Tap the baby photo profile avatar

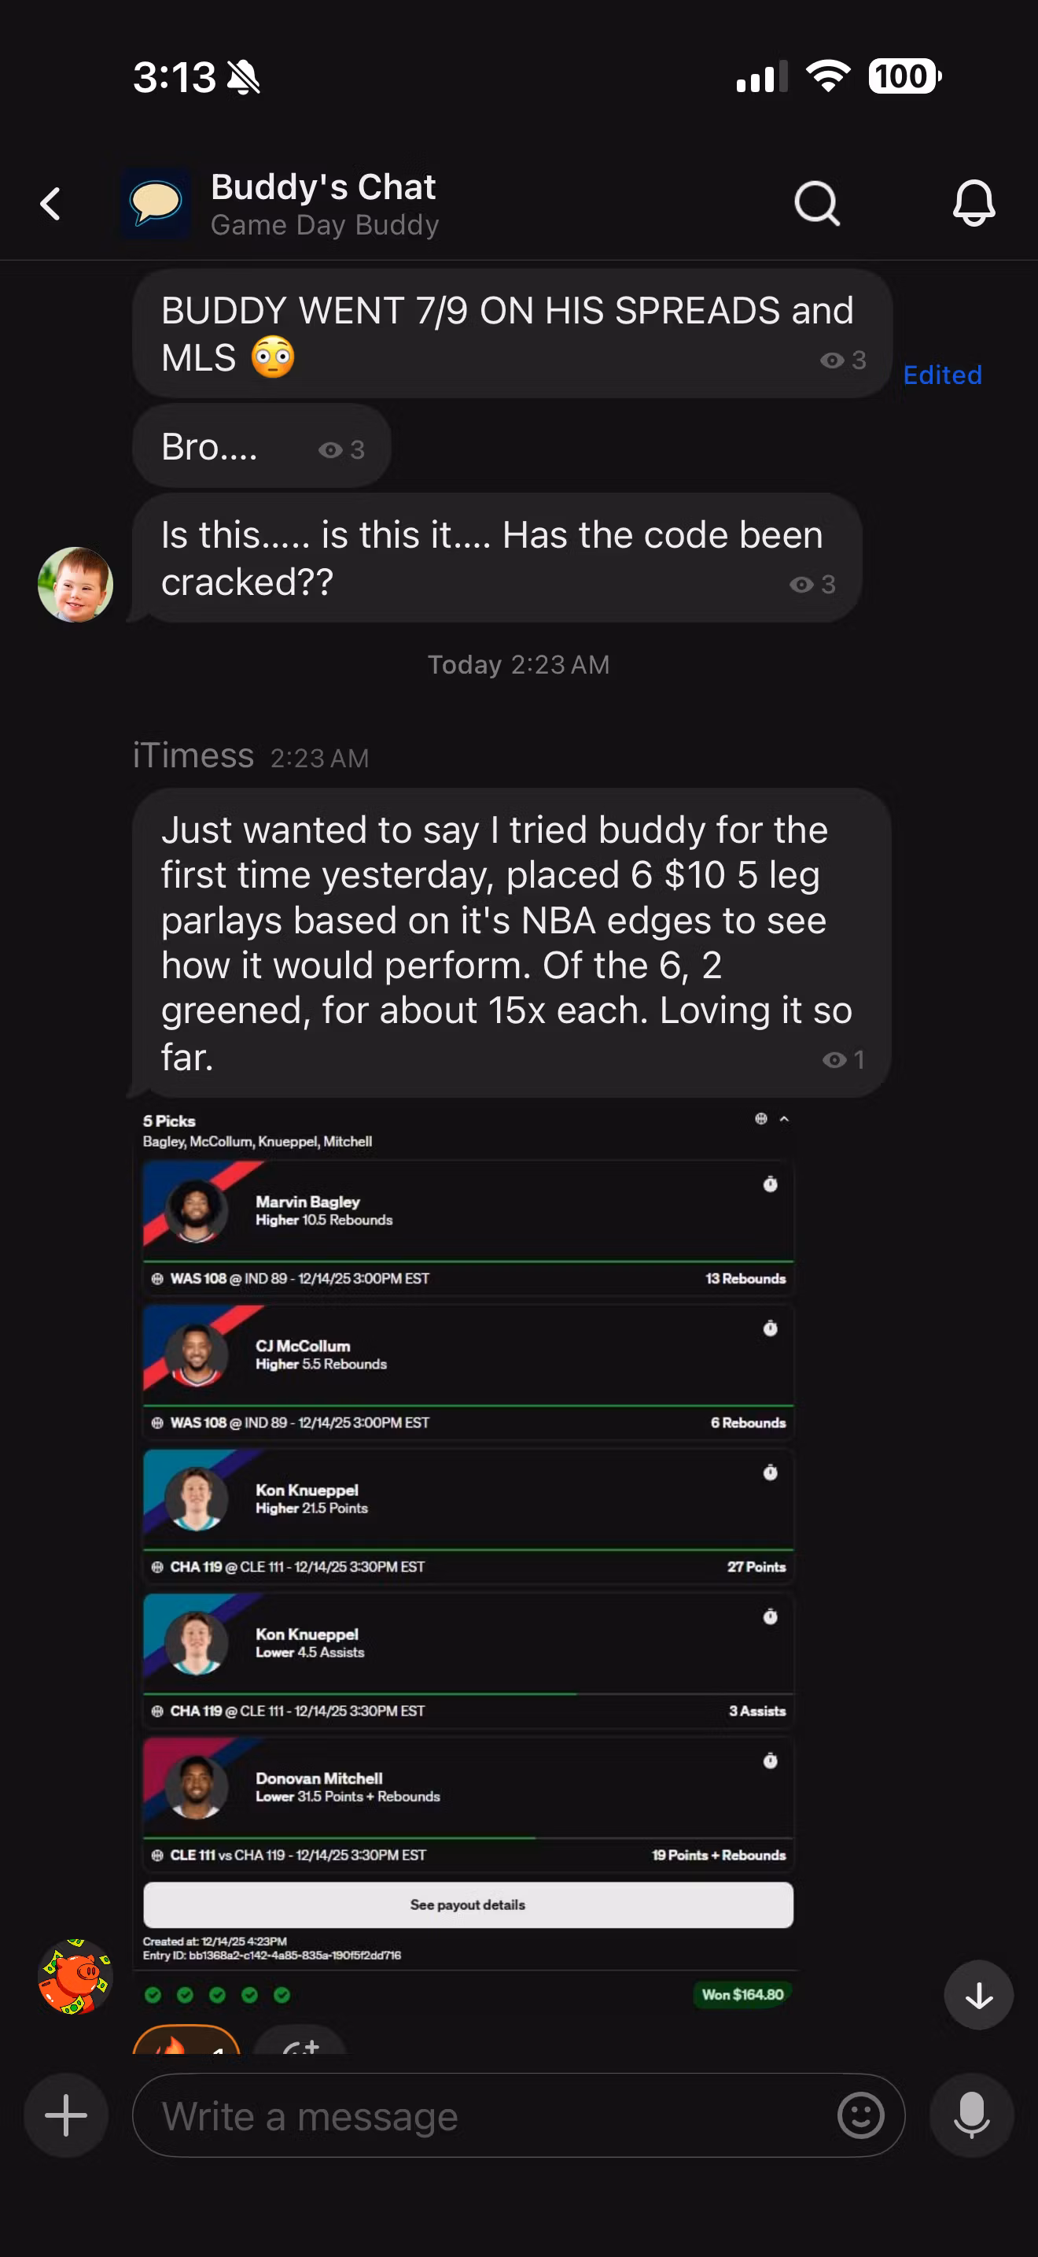point(75,585)
